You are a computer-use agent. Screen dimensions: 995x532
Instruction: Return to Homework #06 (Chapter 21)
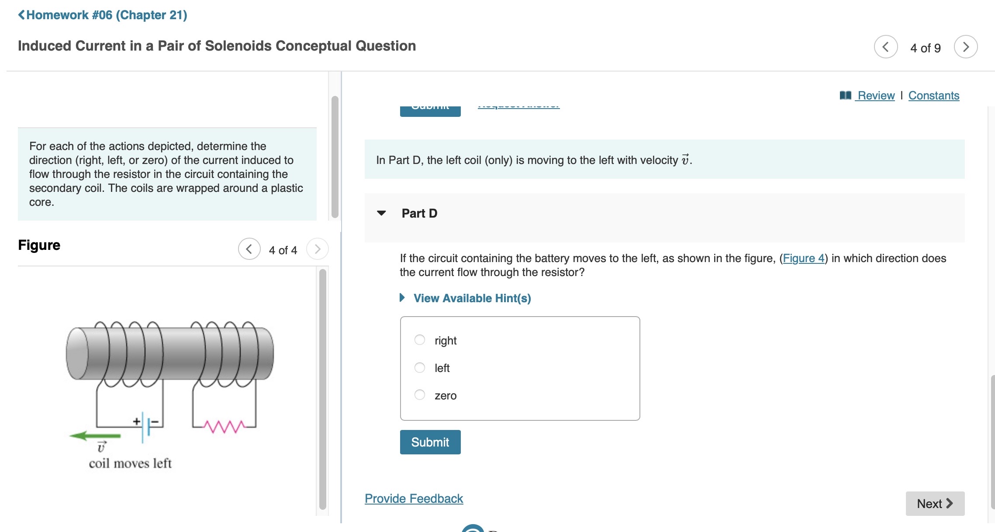[x=104, y=15]
